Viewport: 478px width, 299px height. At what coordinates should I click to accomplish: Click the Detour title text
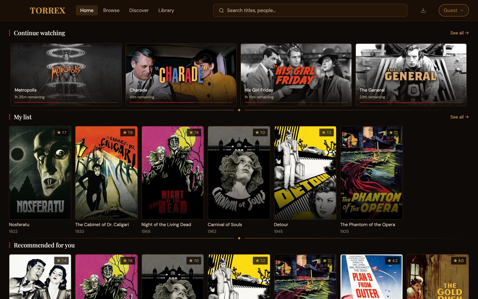click(x=281, y=225)
